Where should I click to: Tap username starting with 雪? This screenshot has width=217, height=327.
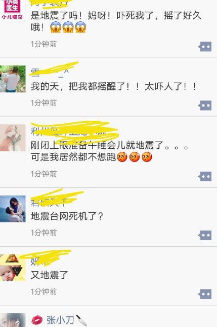pos(50,73)
